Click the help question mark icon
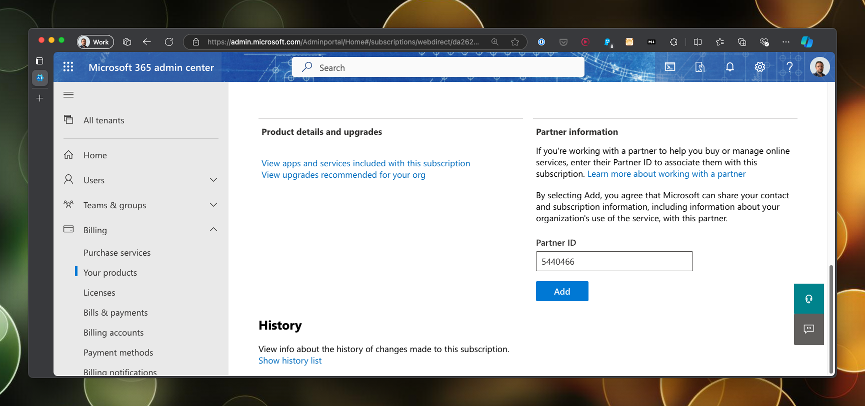 pyautogui.click(x=789, y=67)
